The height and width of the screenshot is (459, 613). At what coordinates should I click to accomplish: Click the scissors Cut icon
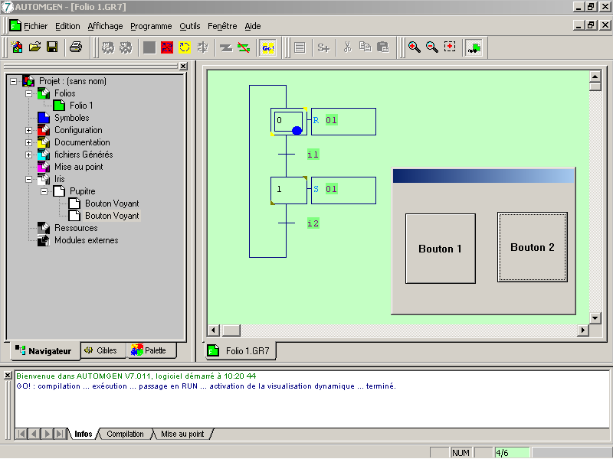click(x=347, y=47)
